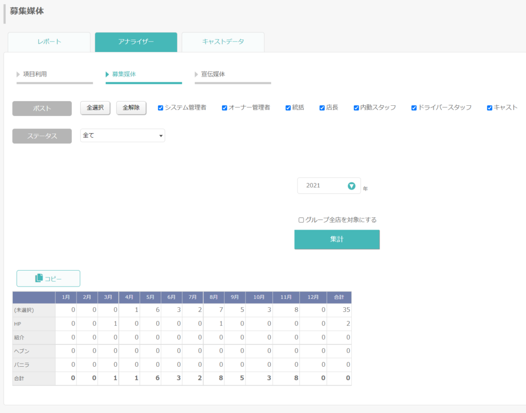Uncheck the キャスト checkbox
Screen dimensions: 526x413
point(490,108)
